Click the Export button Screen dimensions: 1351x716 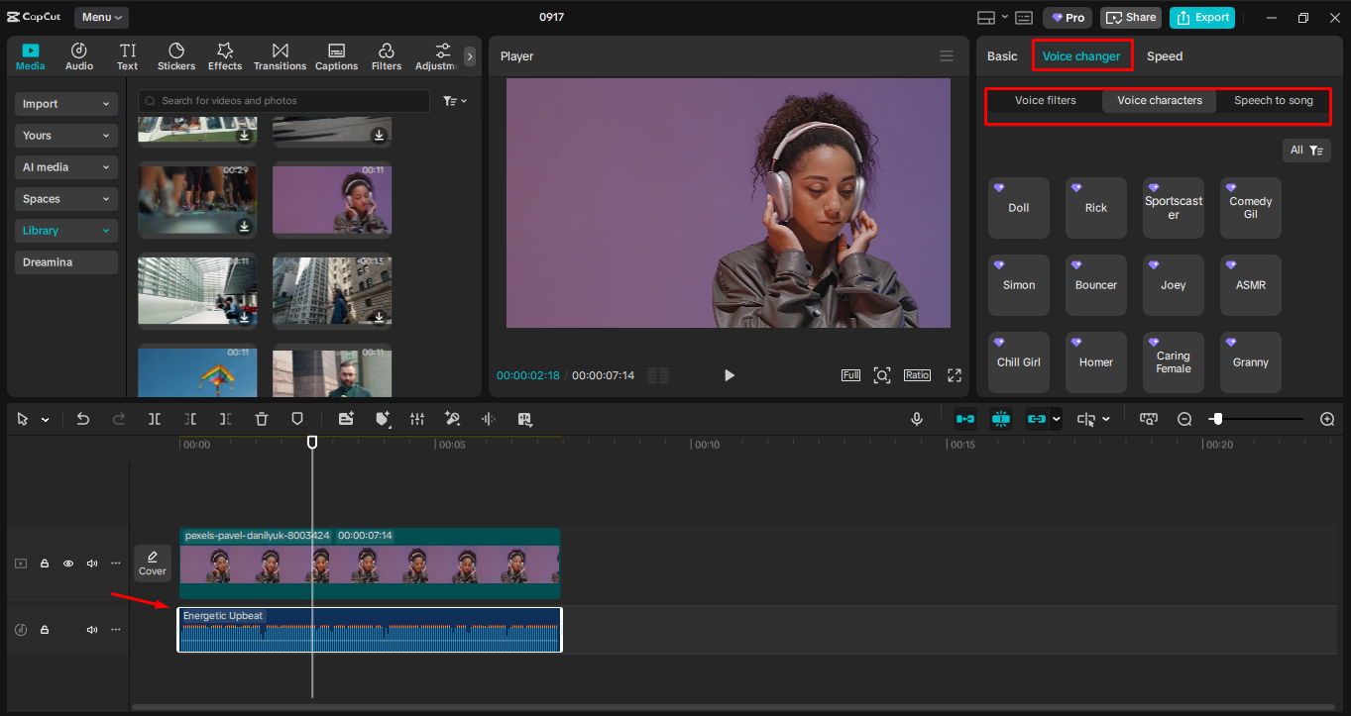coord(1201,17)
